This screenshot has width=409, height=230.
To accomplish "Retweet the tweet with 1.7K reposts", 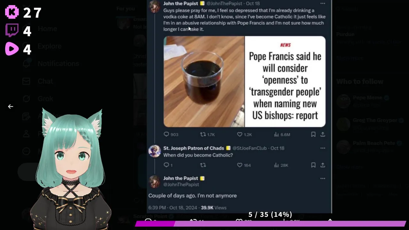I will (x=207, y=134).
